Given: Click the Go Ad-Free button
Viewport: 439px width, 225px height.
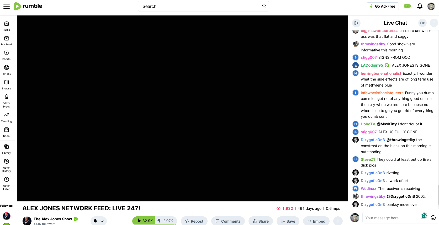Looking at the screenshot, I should coord(383,6).
